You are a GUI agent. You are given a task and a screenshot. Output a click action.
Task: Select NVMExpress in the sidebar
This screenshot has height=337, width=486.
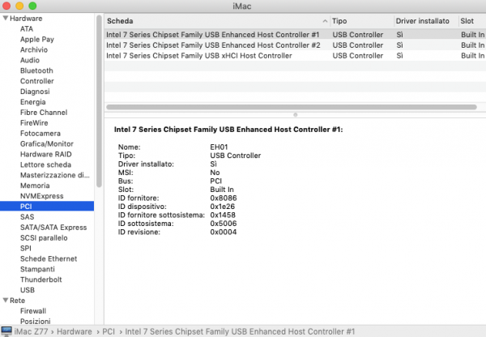[x=42, y=196]
